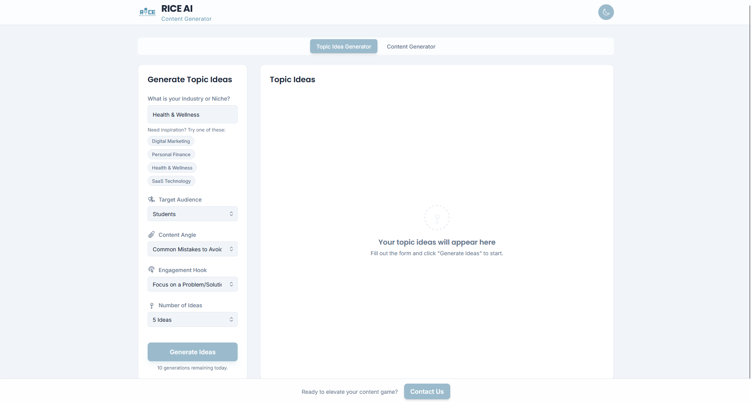Select the SaaS Technology suggestion chip
The width and height of the screenshot is (751, 402).
pos(171,181)
